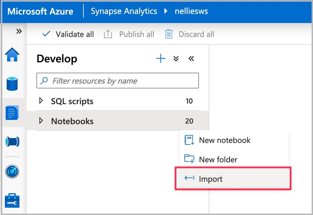313x215 pixels.
Task: Click the double-chevron actions dropdown in Develop pane
Action: click(176, 58)
